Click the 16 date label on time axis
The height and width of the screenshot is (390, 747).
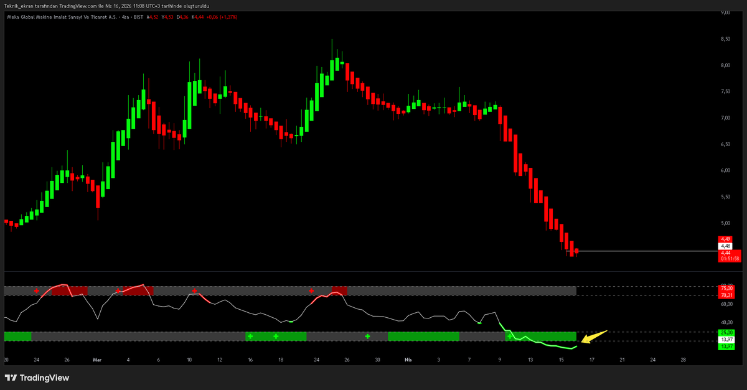click(x=250, y=360)
